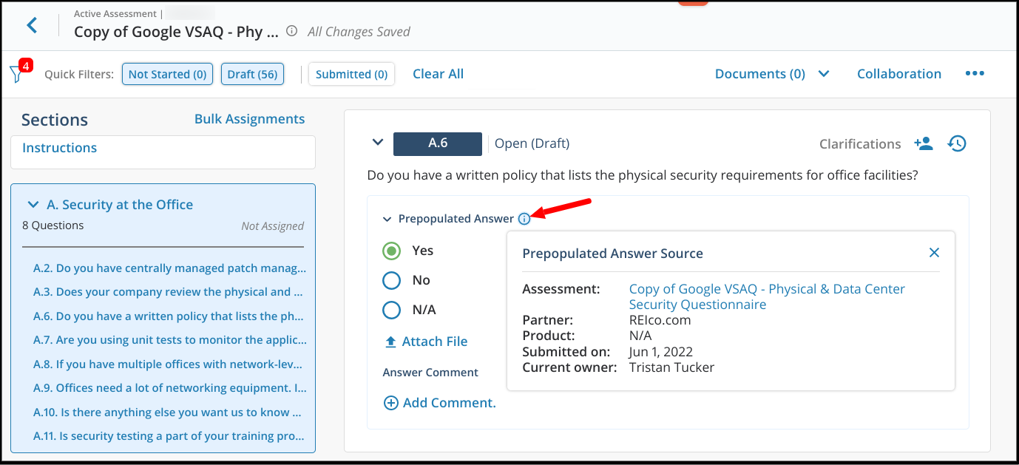
Task: View answer history via clock icon
Action: [x=957, y=143]
